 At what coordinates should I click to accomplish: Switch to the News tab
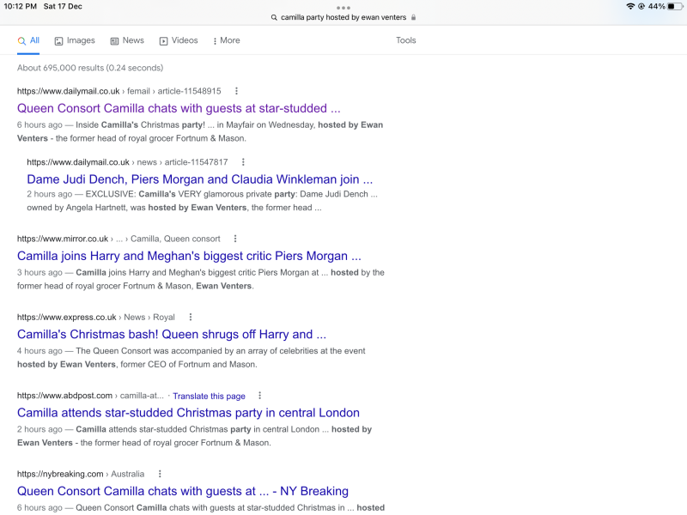pyautogui.click(x=127, y=40)
